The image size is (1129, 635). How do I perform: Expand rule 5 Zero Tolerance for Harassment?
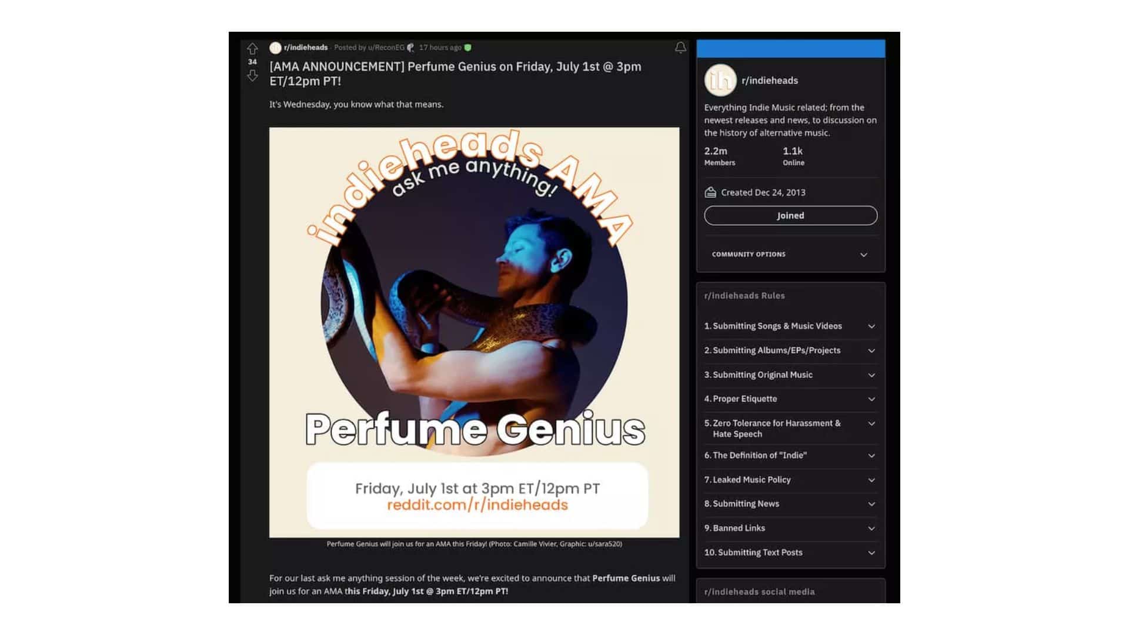[791, 429]
